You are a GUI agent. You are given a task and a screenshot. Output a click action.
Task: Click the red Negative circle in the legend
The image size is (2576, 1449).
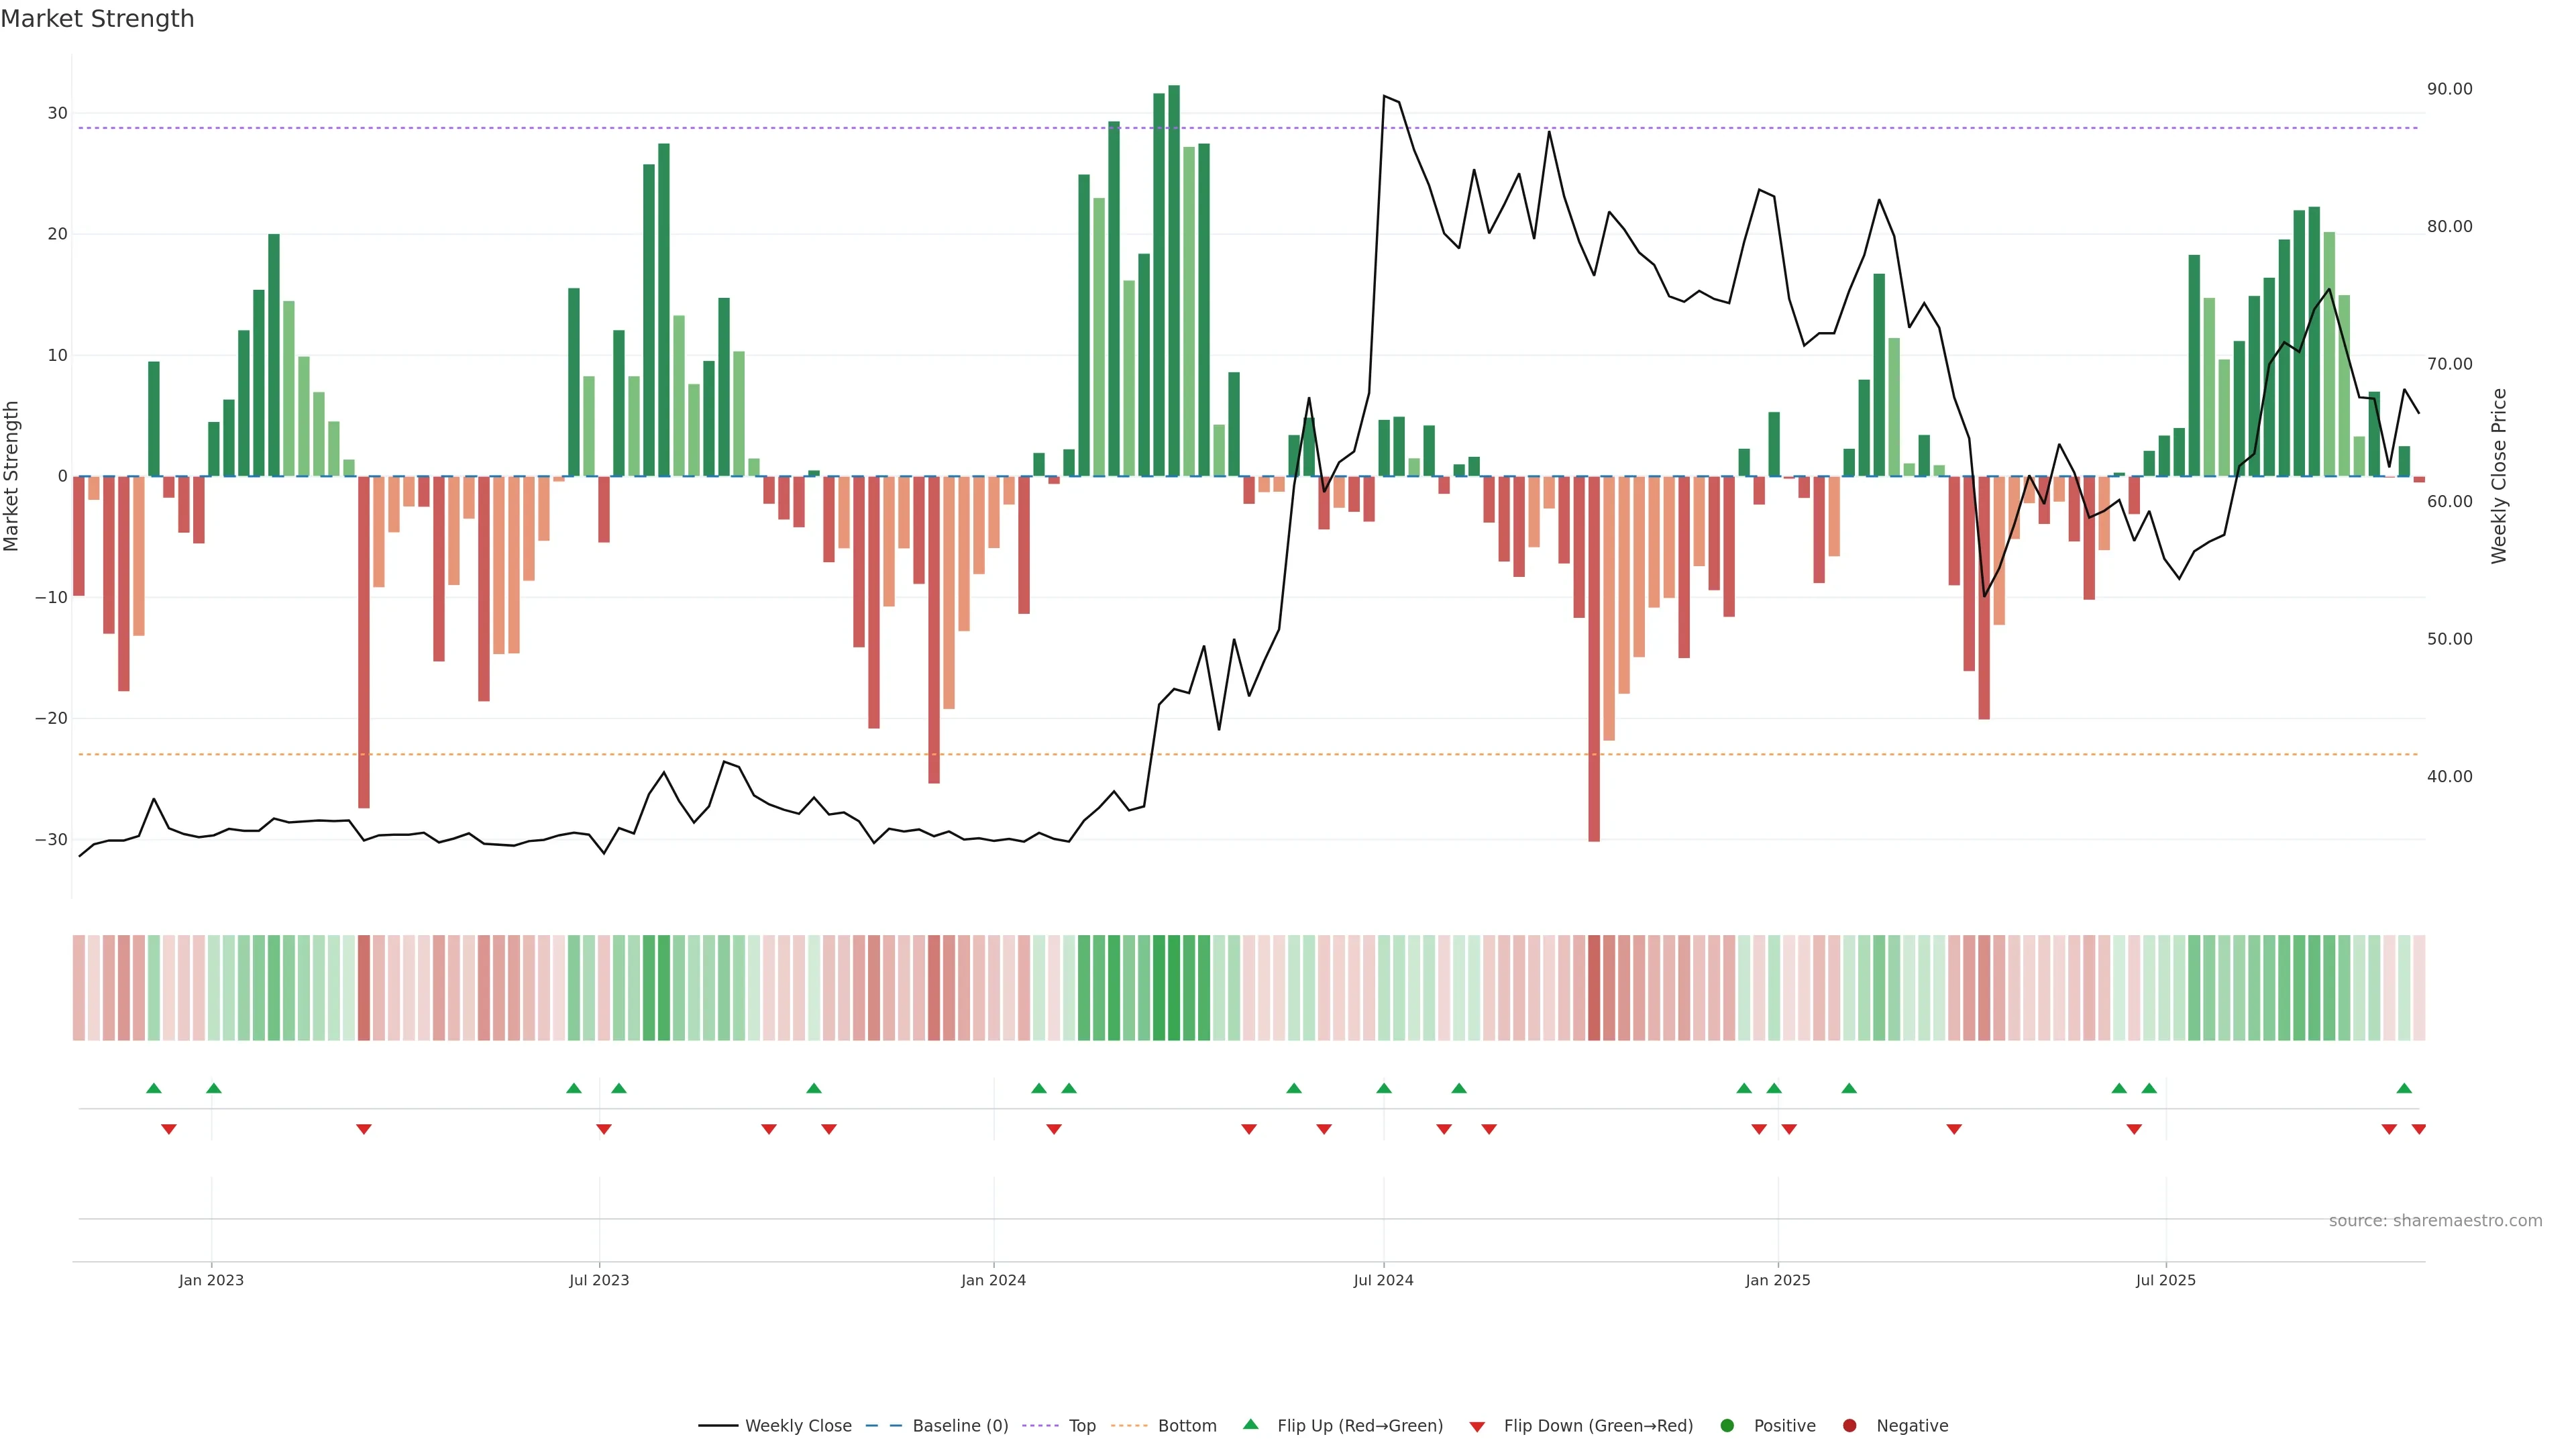(x=1849, y=1425)
